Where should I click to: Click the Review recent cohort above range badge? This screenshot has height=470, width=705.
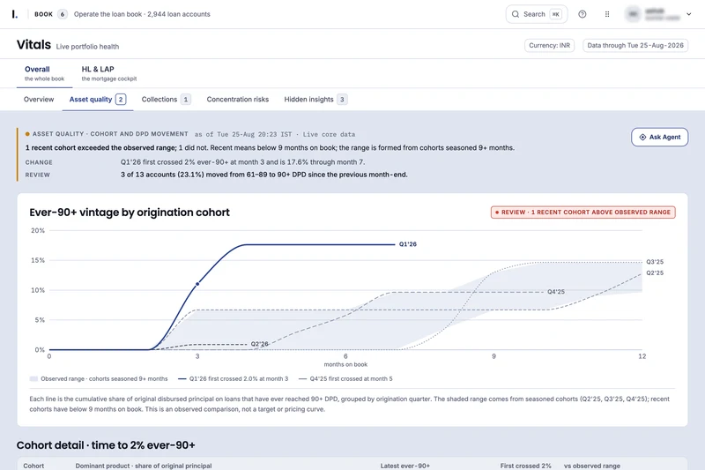(x=583, y=213)
